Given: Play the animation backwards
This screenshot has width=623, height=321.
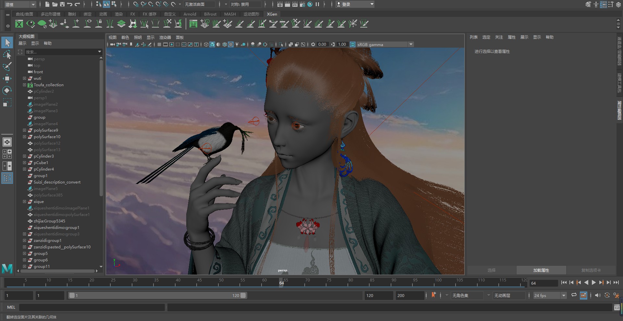Looking at the screenshot, I should (586, 283).
